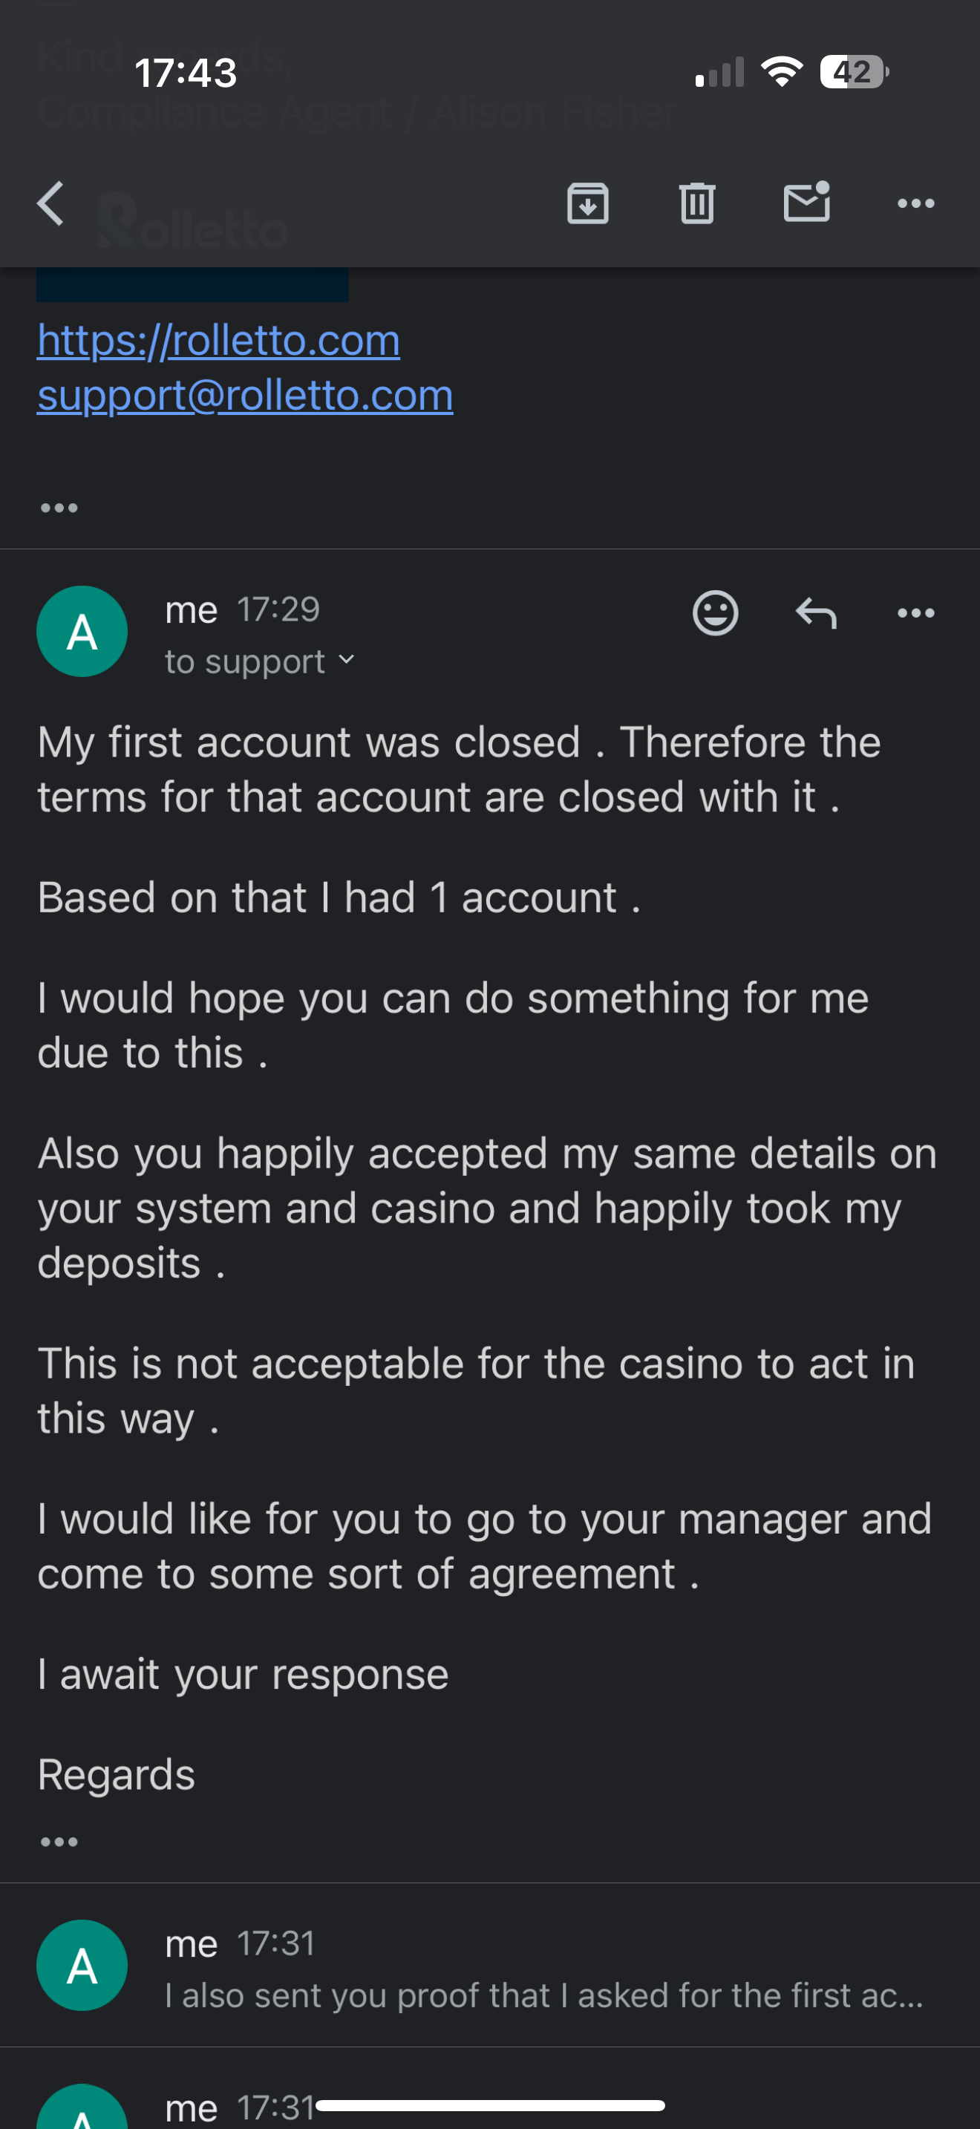
Task: Tap the home indicator bar
Action: click(x=490, y=2105)
